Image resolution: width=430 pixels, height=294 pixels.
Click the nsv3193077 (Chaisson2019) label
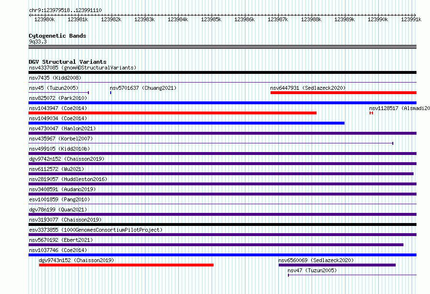click(65, 220)
